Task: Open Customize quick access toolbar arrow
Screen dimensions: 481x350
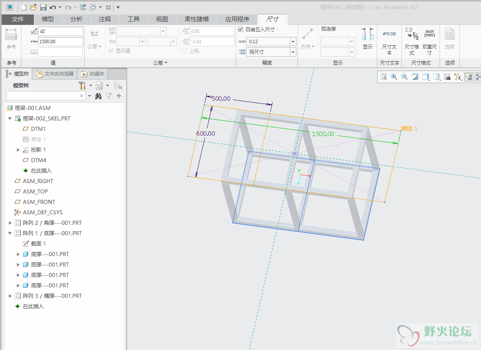Action: tap(118, 7)
